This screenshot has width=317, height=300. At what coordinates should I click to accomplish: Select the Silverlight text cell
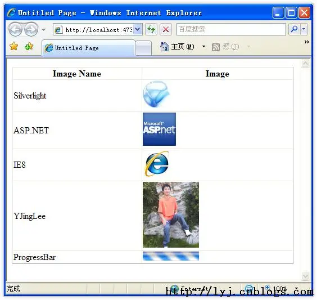(x=78, y=96)
